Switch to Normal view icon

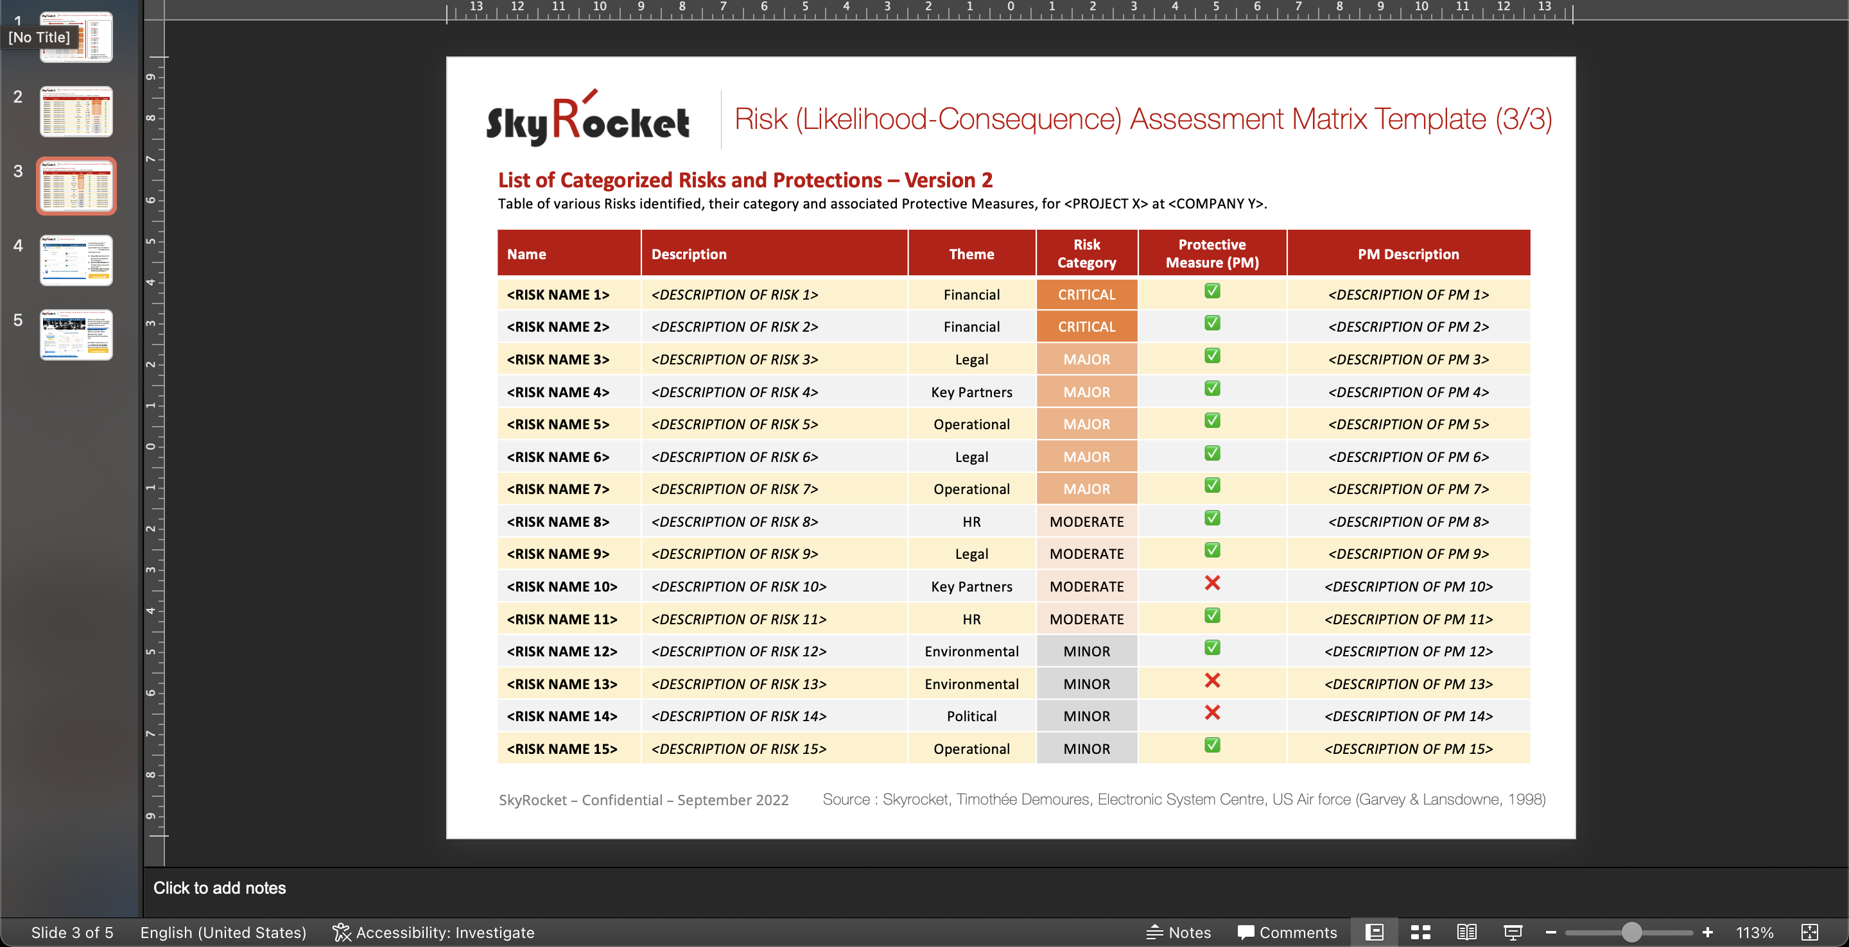click(1374, 932)
